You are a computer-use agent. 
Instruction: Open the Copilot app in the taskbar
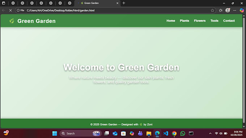click(132, 133)
